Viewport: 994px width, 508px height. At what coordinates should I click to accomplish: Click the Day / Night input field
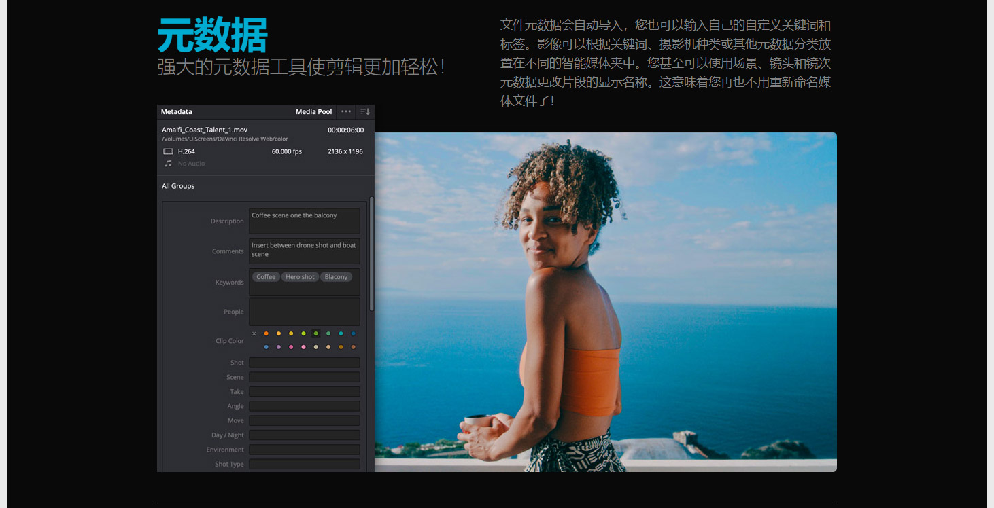click(305, 435)
